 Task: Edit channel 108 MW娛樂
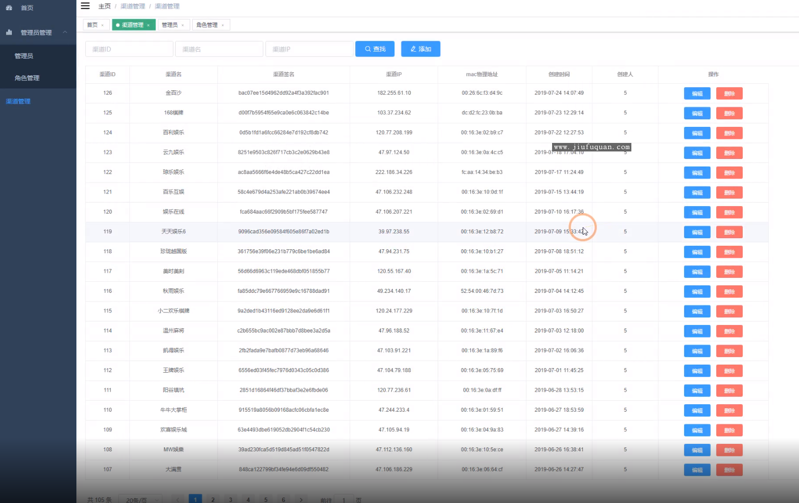click(697, 450)
